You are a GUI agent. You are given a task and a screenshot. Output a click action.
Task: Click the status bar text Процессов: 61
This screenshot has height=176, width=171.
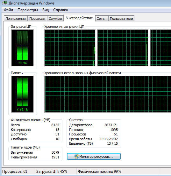(x=15, y=172)
